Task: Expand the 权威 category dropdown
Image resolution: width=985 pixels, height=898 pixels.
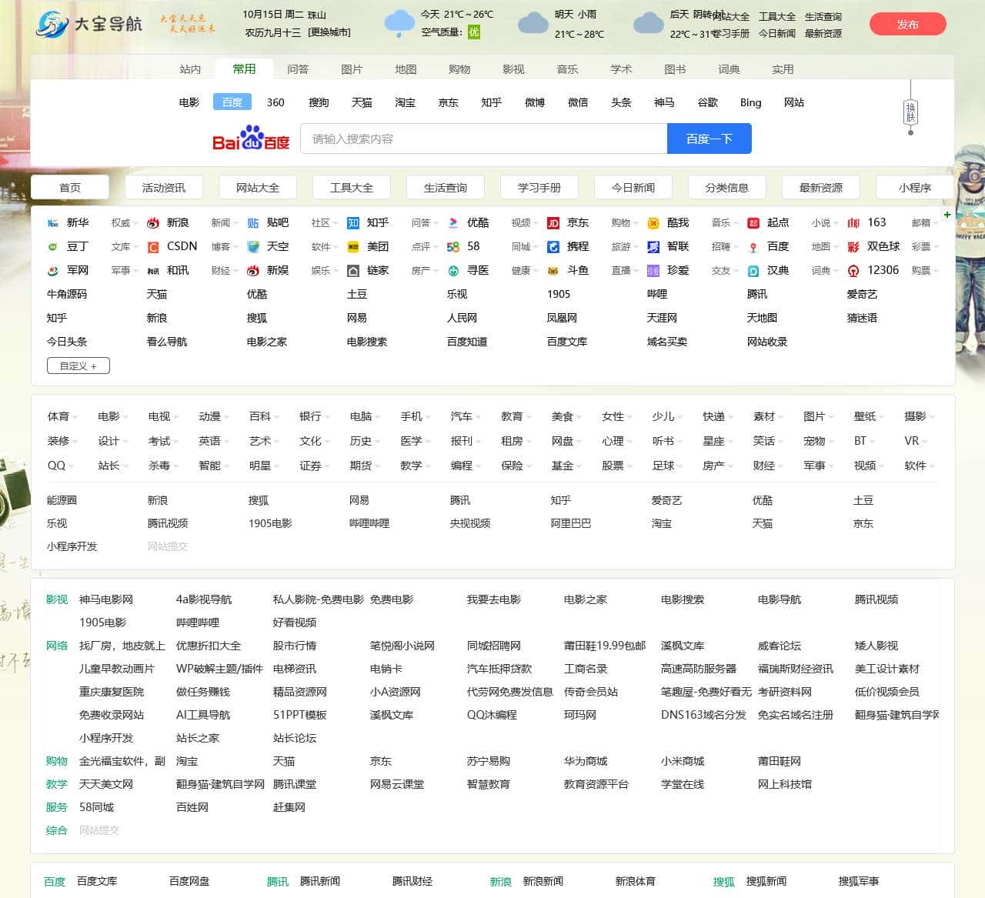Action: pos(123,223)
